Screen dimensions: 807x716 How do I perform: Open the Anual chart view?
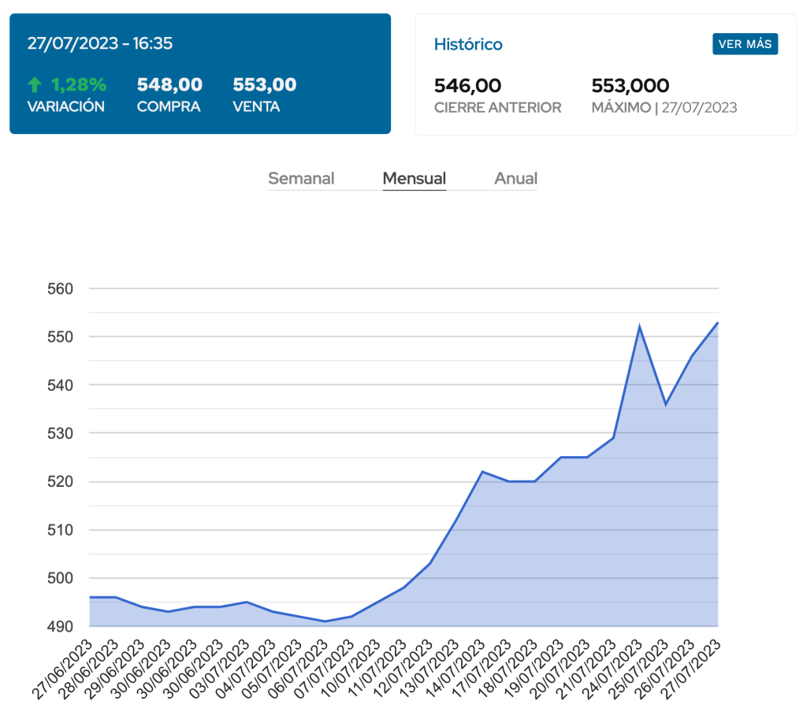(515, 179)
